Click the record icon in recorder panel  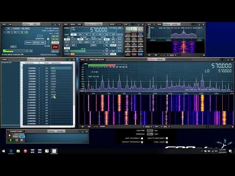pyautogui.click(x=9, y=135)
